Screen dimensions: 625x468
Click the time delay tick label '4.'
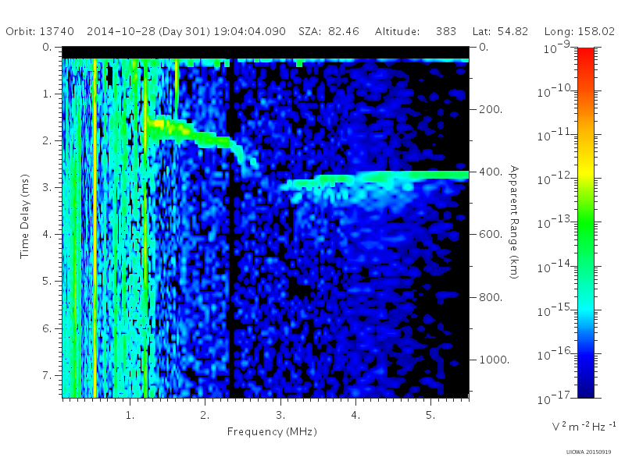coord(47,235)
